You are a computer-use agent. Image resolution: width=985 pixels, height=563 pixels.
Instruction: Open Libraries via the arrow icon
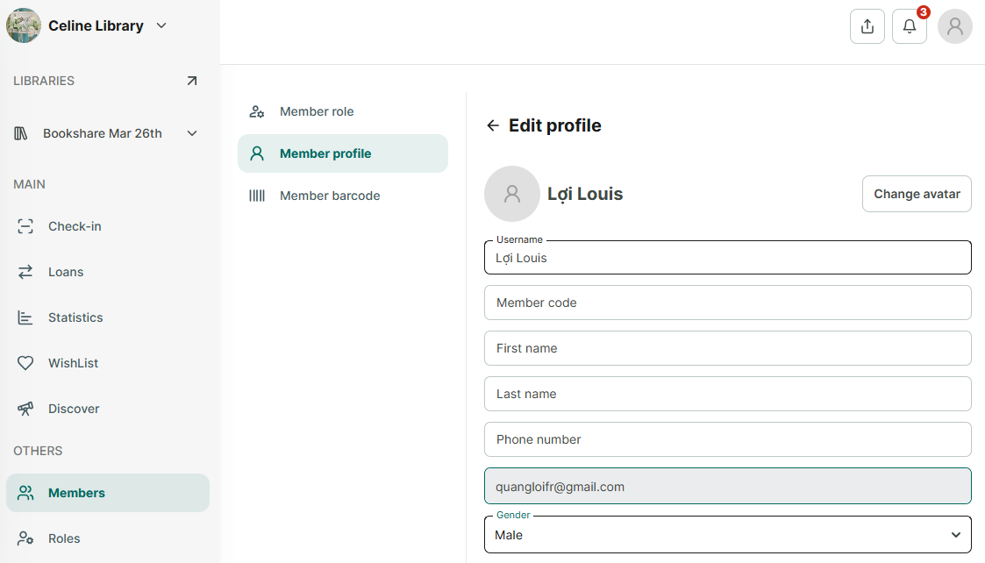192,81
